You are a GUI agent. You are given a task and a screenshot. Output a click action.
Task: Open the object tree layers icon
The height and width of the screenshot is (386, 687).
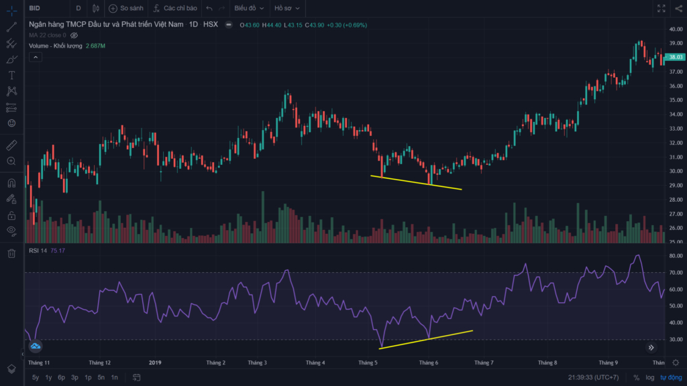click(x=12, y=369)
